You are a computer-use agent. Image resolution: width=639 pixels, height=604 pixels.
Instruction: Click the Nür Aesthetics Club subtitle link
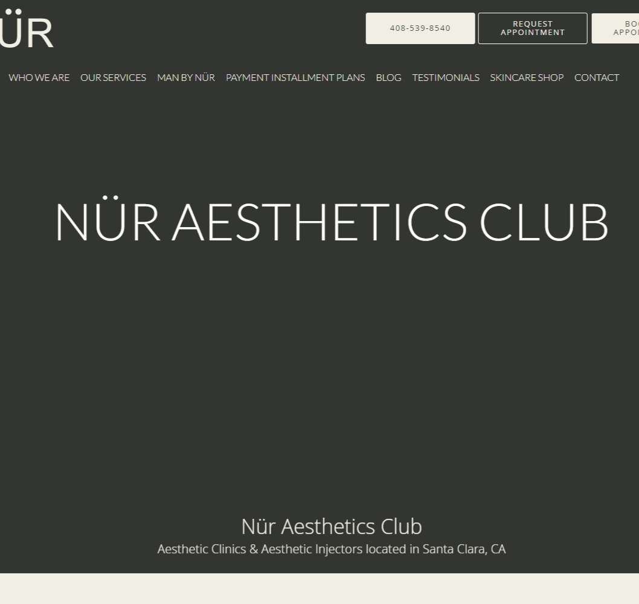(331, 526)
